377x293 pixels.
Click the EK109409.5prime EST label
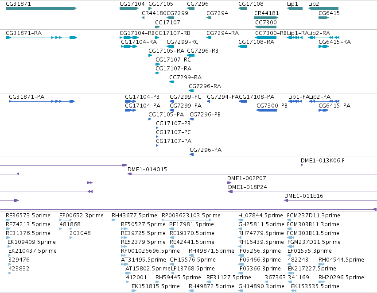pyautogui.click(x=31, y=242)
